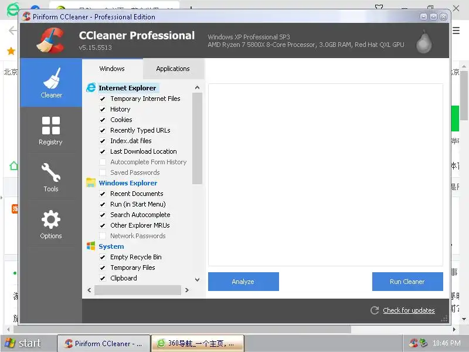Toggle Last Download Location checkbox
Screen dimensions: 469x352
[x=103, y=151]
